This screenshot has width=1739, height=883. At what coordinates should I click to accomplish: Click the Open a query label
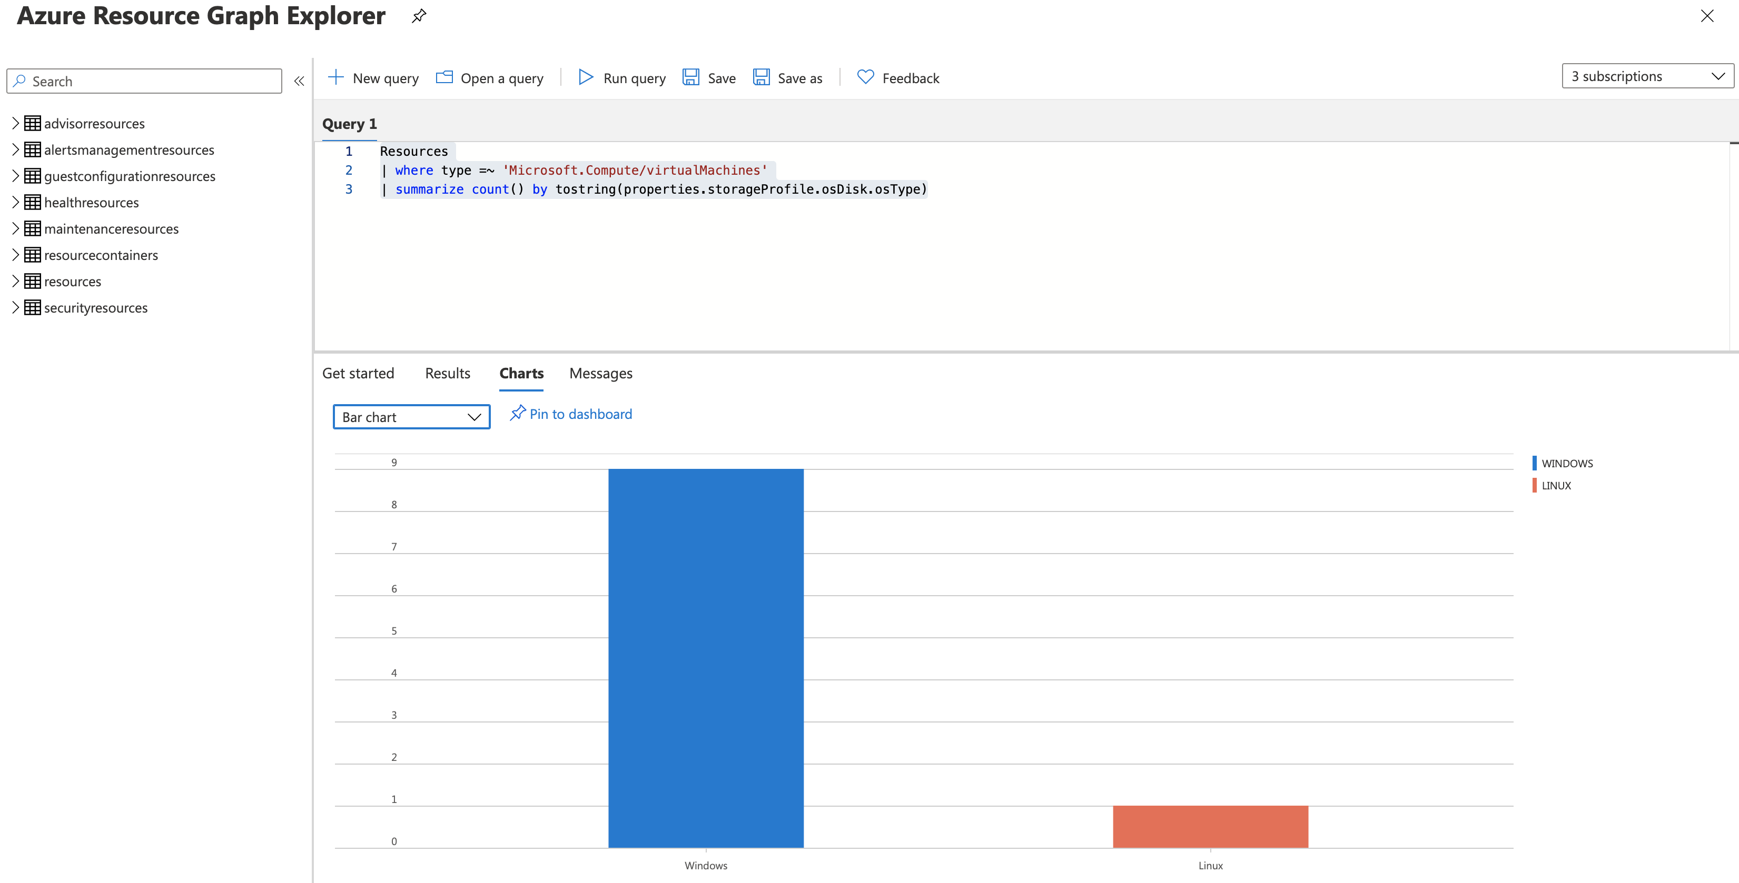pyautogui.click(x=501, y=78)
